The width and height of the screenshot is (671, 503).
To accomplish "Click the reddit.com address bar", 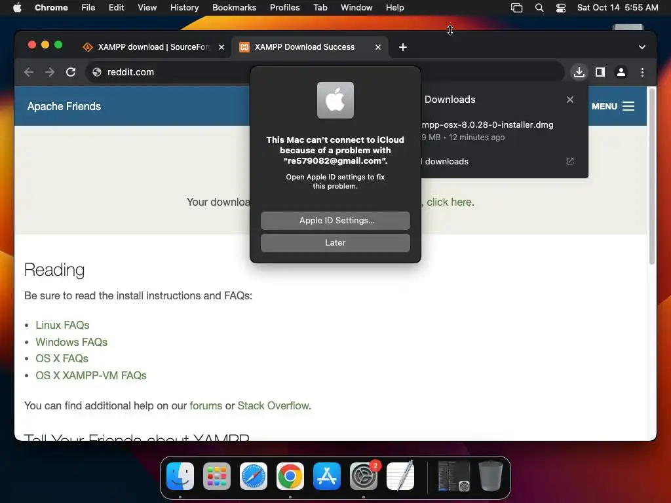I will point(324,72).
